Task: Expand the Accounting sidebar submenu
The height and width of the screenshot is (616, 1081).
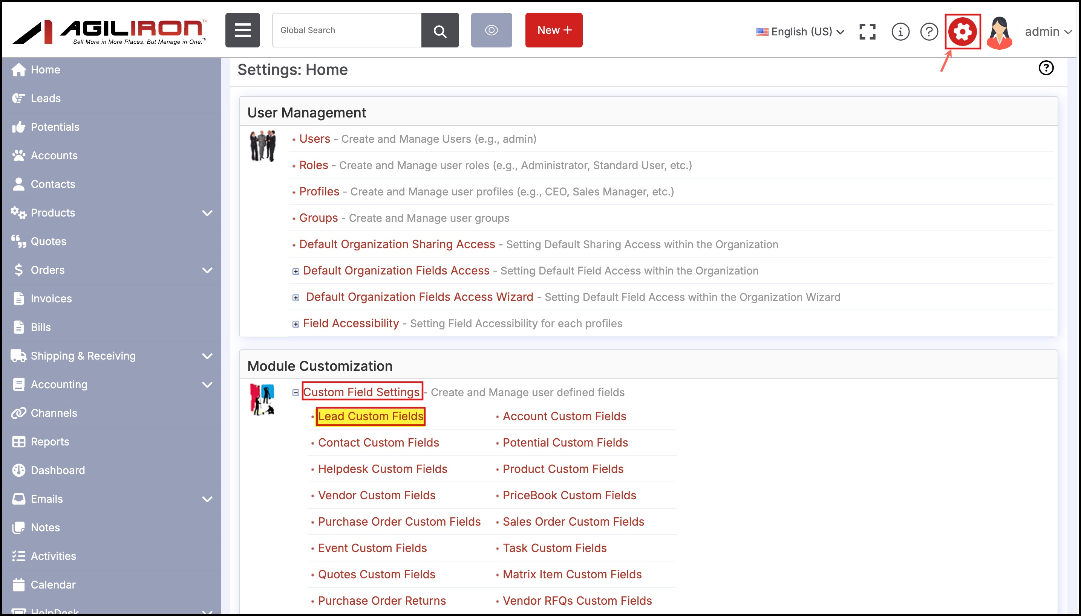Action: point(207,384)
